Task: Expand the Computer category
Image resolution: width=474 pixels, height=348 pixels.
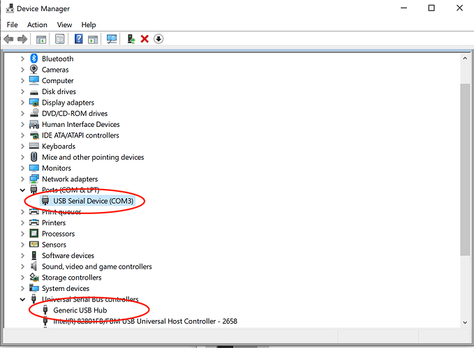Action: [22, 81]
